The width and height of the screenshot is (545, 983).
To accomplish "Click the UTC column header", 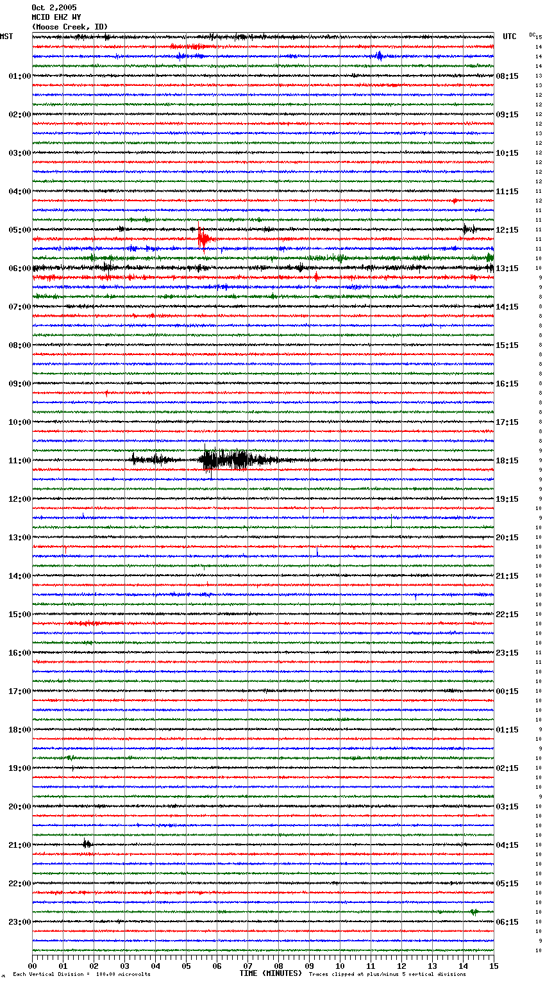I will (x=509, y=37).
